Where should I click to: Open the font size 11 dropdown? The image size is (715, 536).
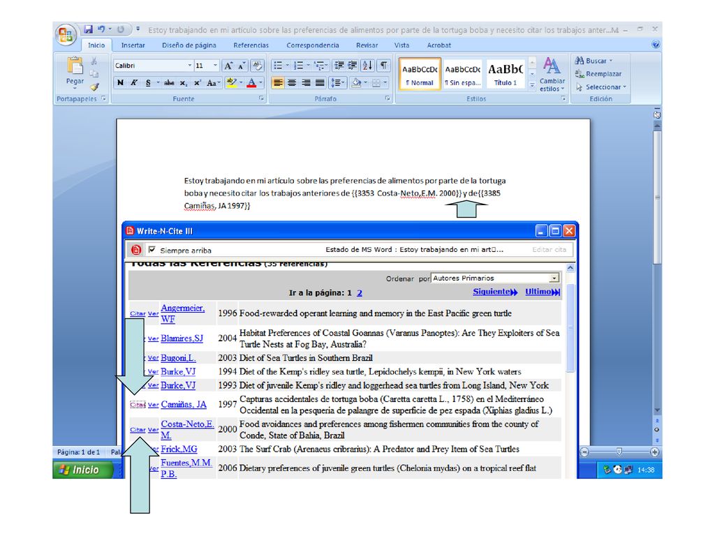tap(215, 66)
